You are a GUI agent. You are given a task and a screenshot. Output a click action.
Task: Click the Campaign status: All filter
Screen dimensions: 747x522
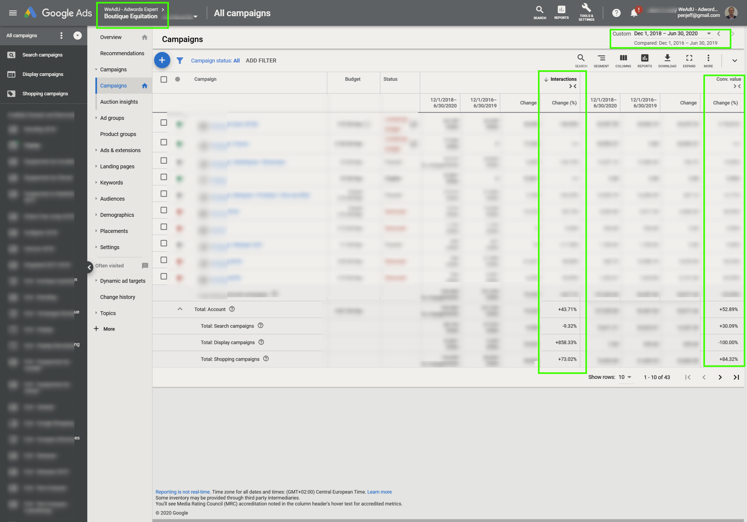(x=215, y=61)
